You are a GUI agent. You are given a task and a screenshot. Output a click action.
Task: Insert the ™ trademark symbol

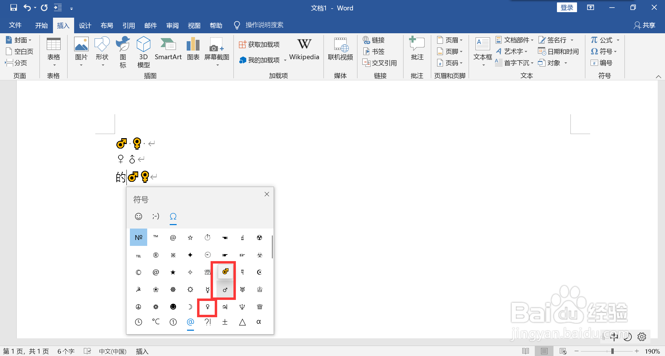point(156,237)
